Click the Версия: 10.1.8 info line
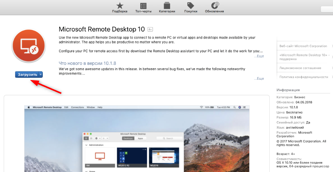The image size is (333, 172). 287,107
